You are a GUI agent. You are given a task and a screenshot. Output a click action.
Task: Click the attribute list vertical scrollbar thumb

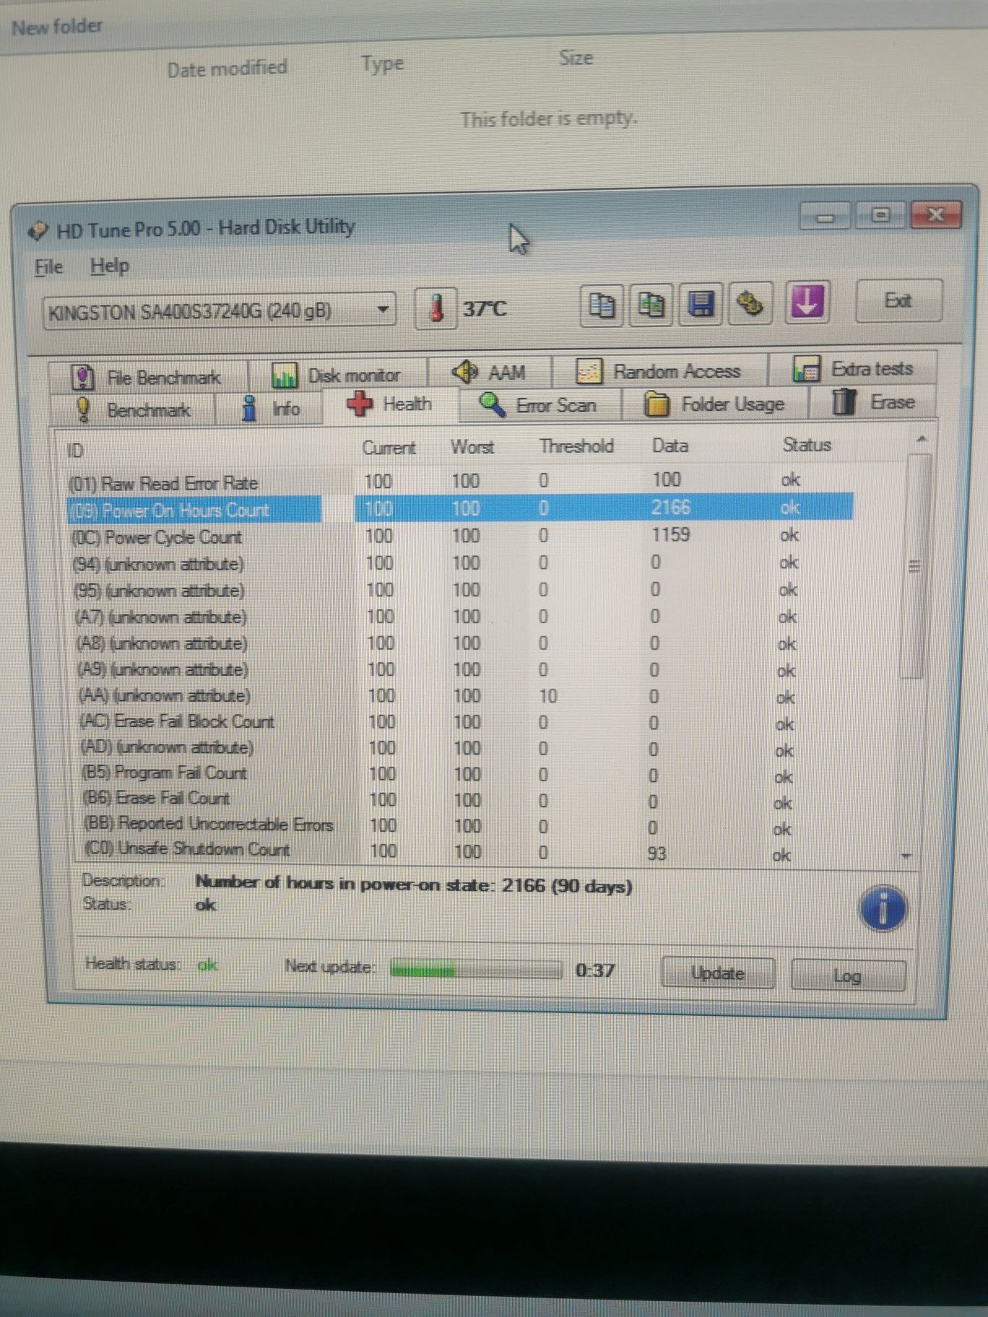click(x=914, y=566)
